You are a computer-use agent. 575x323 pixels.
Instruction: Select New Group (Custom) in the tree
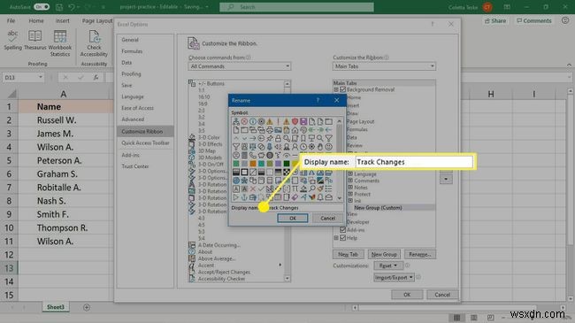pos(378,208)
